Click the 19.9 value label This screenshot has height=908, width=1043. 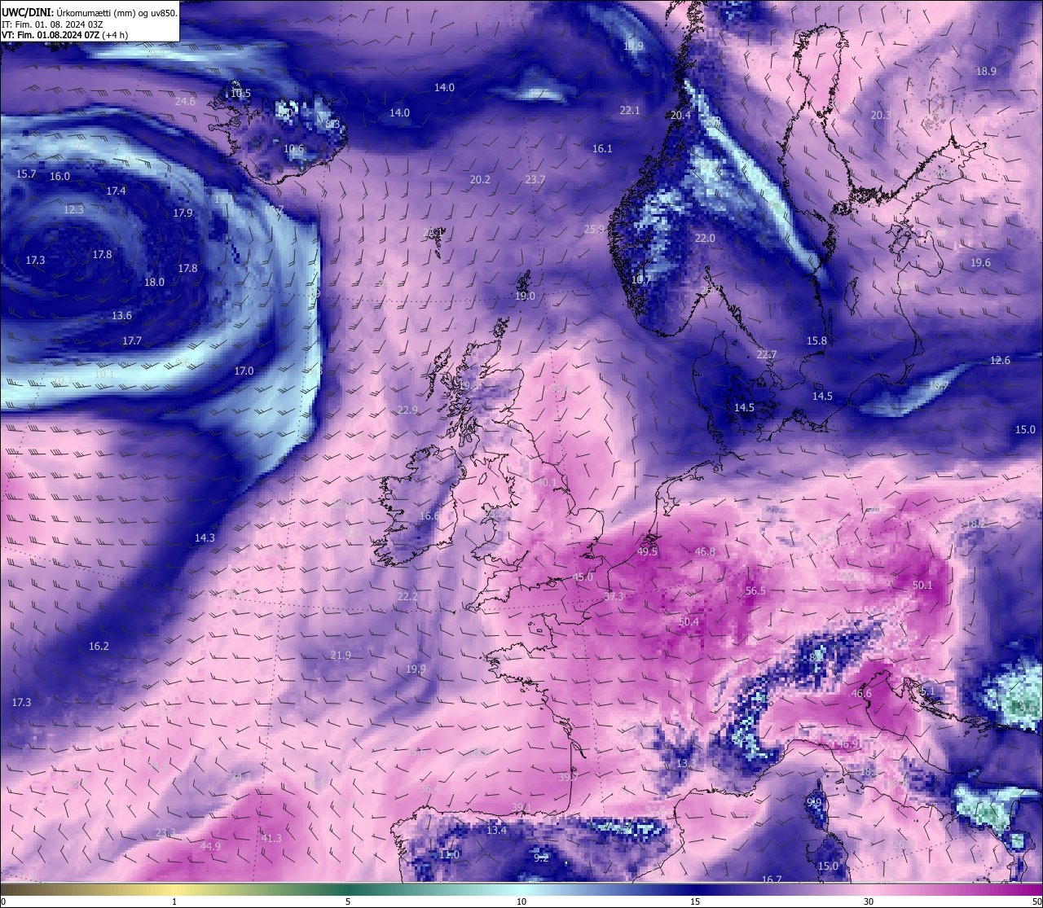[x=416, y=669]
